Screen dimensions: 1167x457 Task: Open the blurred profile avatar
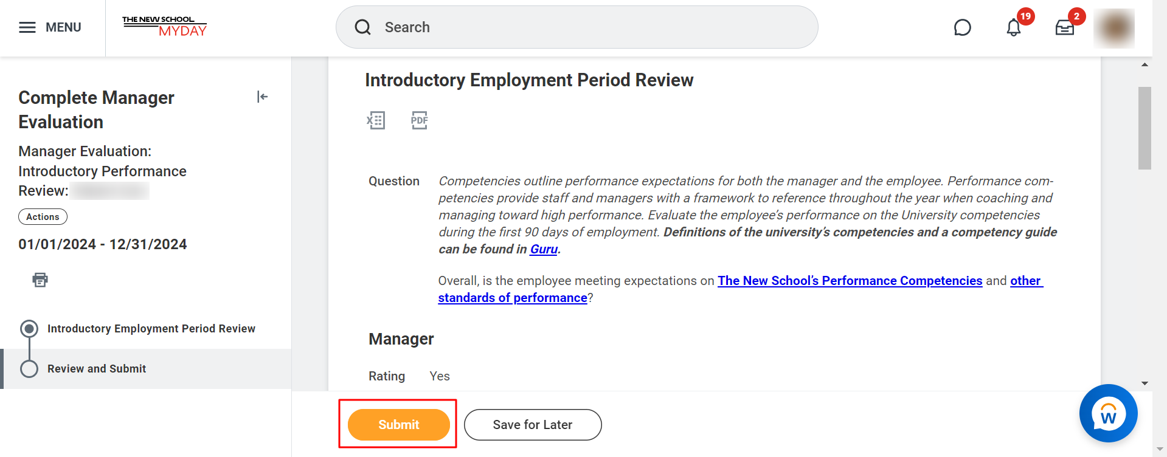click(1114, 28)
